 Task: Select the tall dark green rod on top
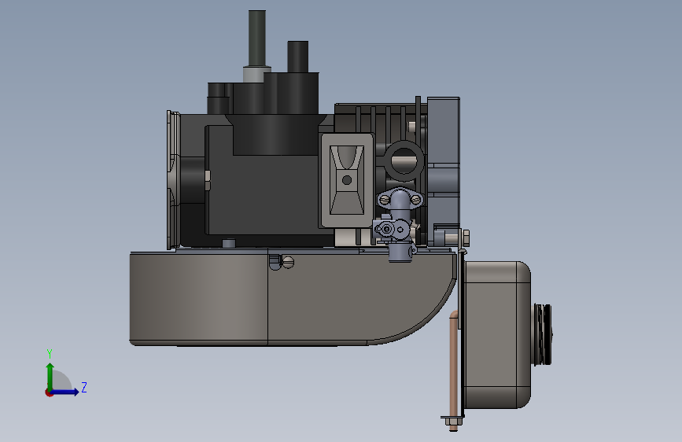pos(257,39)
